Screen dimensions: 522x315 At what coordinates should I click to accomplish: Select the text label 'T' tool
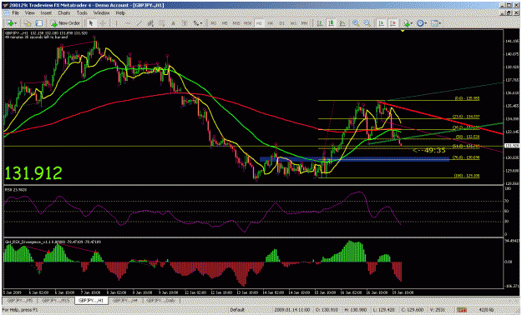pyautogui.click(x=185, y=23)
